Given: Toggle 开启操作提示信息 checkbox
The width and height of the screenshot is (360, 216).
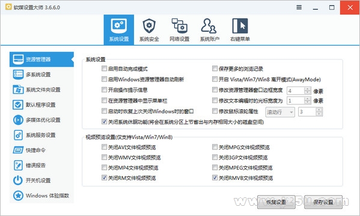Looking at the screenshot, I should [104, 89].
